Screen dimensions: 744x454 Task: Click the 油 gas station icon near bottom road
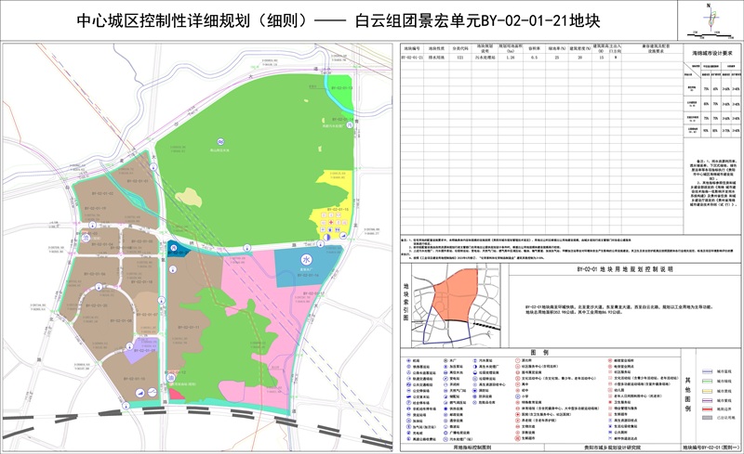(x=170, y=378)
